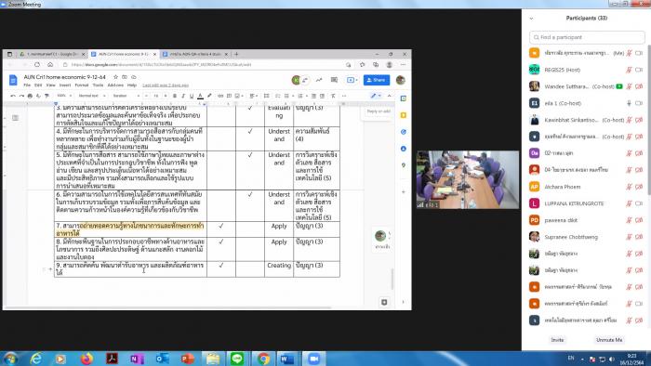Click the Unmute Me button
This screenshot has height=366, width=651.
[609, 340]
